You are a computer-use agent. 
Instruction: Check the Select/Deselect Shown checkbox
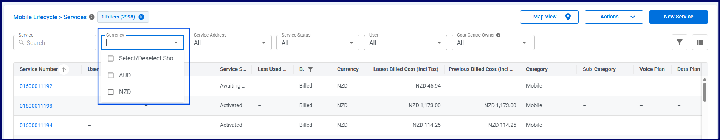click(111, 58)
